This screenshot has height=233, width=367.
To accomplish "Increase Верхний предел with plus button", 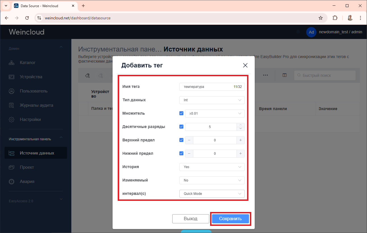I will (240, 140).
